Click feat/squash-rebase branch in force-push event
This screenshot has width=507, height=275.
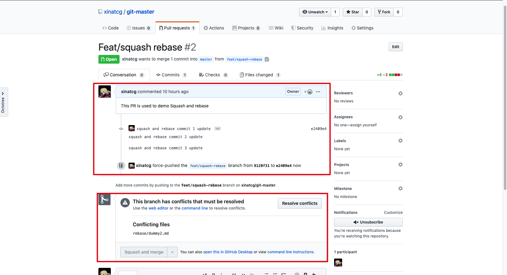coord(208,166)
